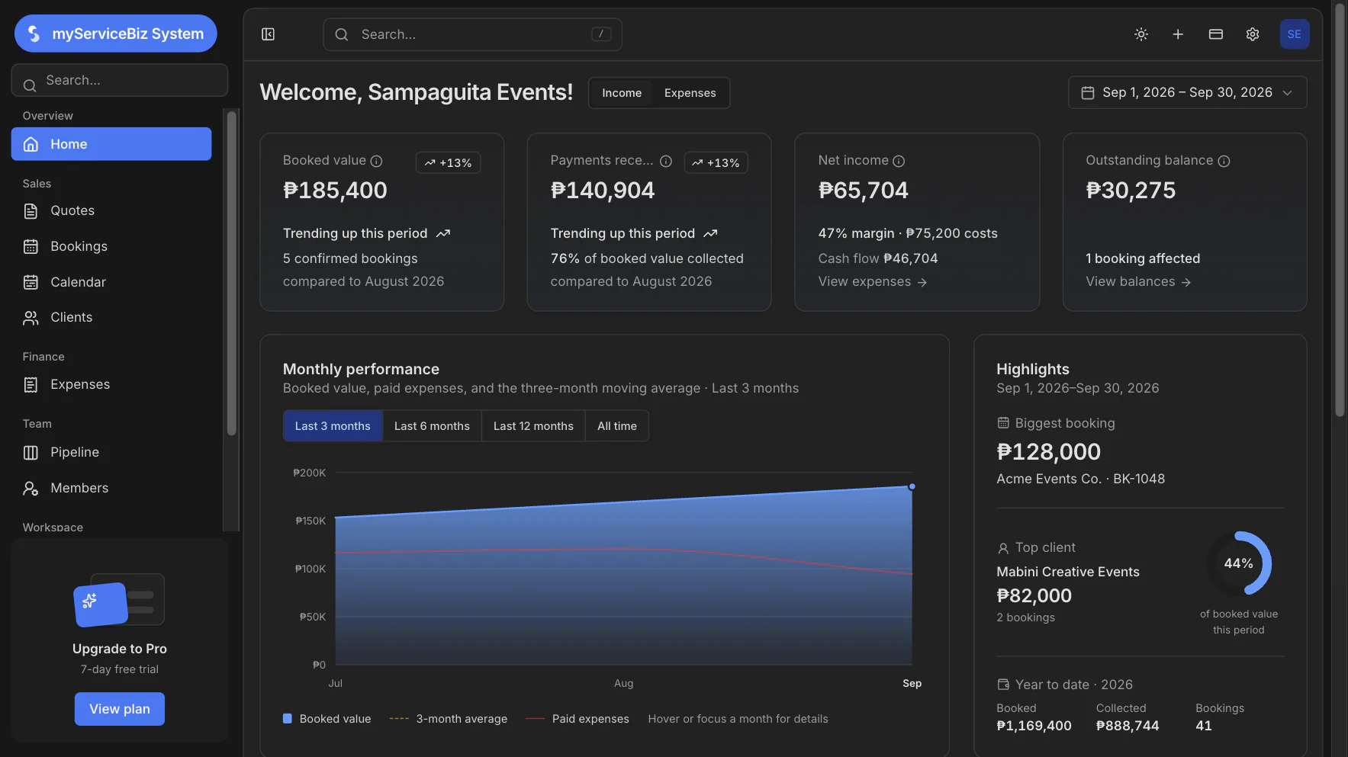The image size is (1348, 757).
Task: Focus the sidebar search field
Action: pyautogui.click(x=120, y=80)
